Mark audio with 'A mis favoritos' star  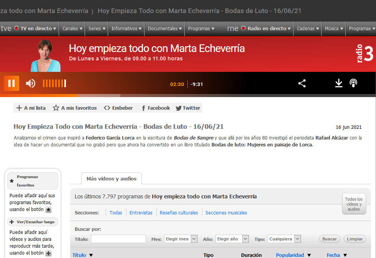75,108
